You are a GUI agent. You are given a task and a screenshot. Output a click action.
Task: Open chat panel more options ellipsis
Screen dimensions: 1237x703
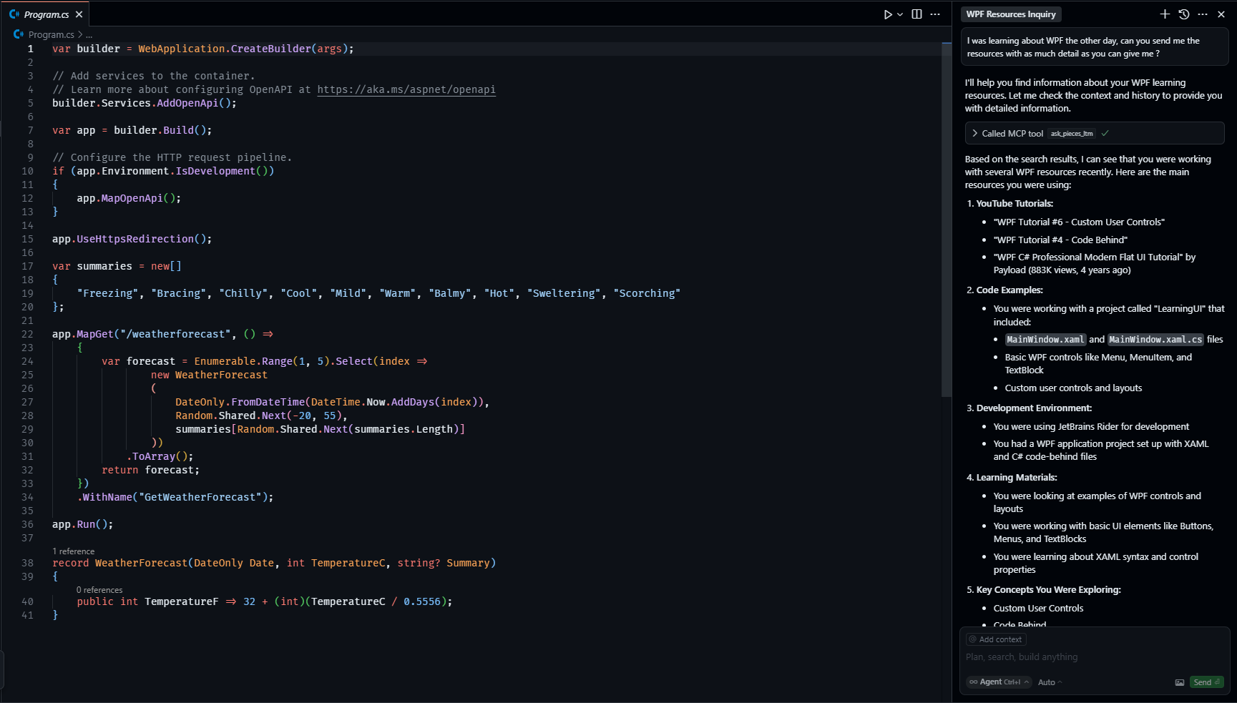[1203, 14]
